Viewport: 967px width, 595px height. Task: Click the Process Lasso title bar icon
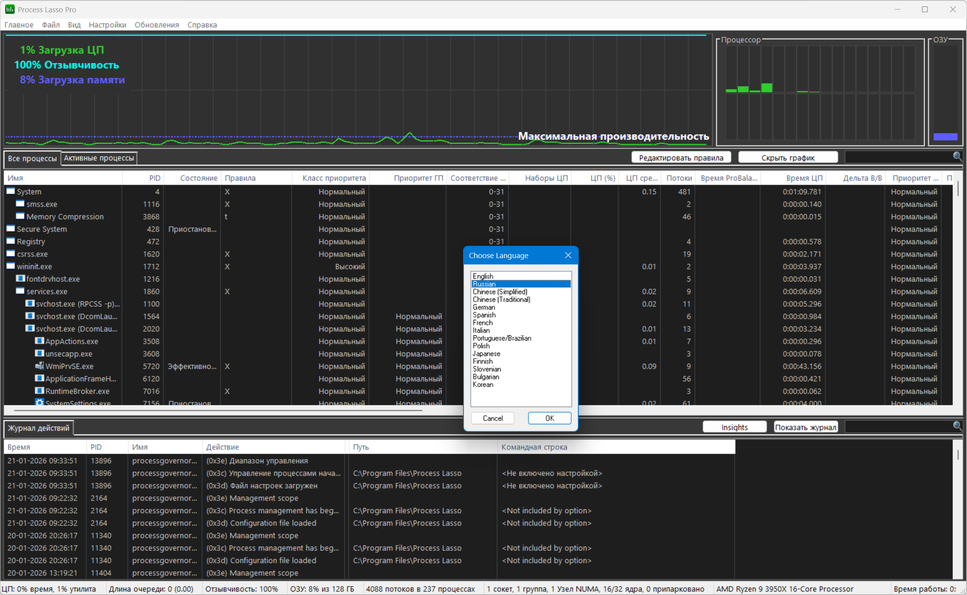[x=10, y=9]
